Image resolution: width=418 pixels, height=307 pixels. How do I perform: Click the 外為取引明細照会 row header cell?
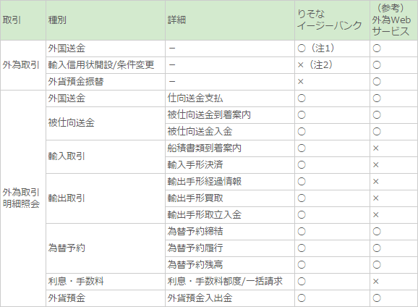point(23,198)
